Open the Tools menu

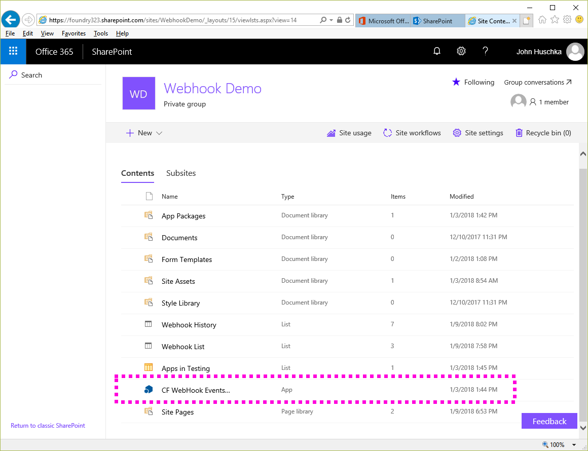click(101, 33)
